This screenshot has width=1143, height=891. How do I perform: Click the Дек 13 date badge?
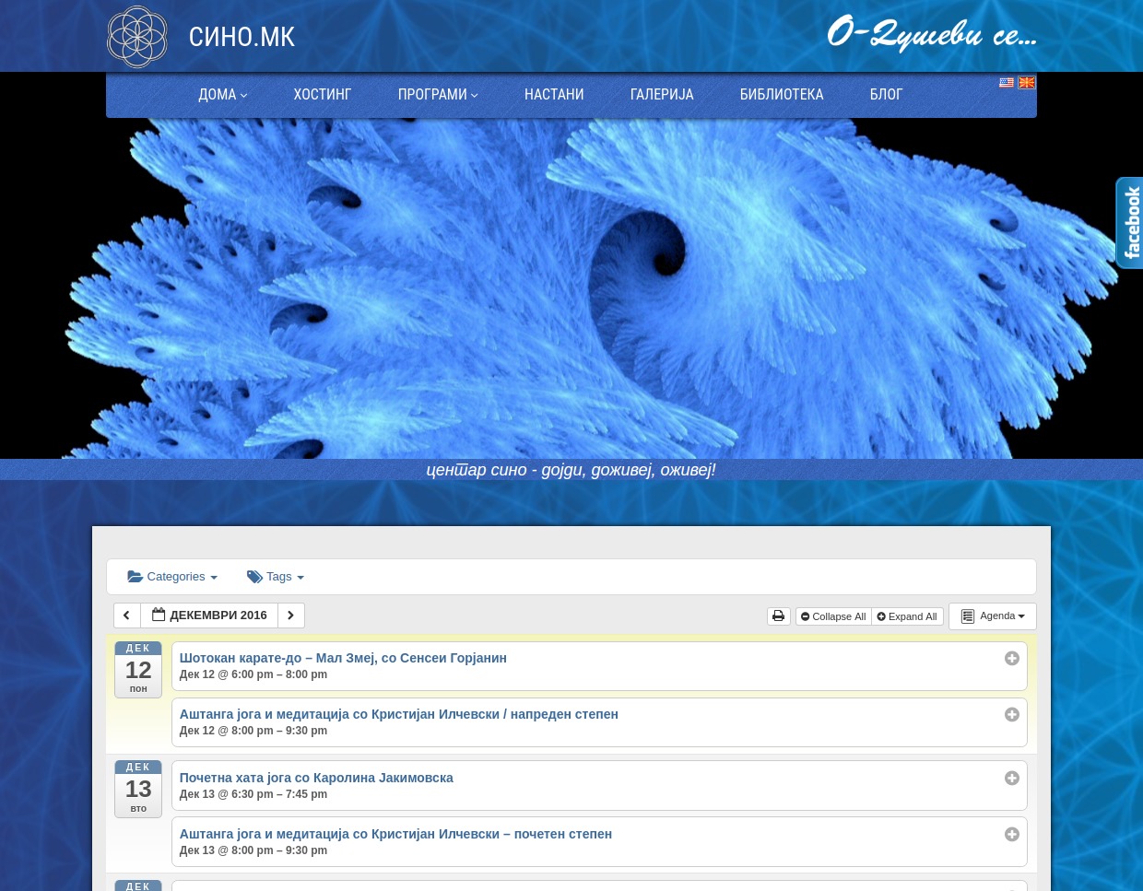(x=138, y=789)
